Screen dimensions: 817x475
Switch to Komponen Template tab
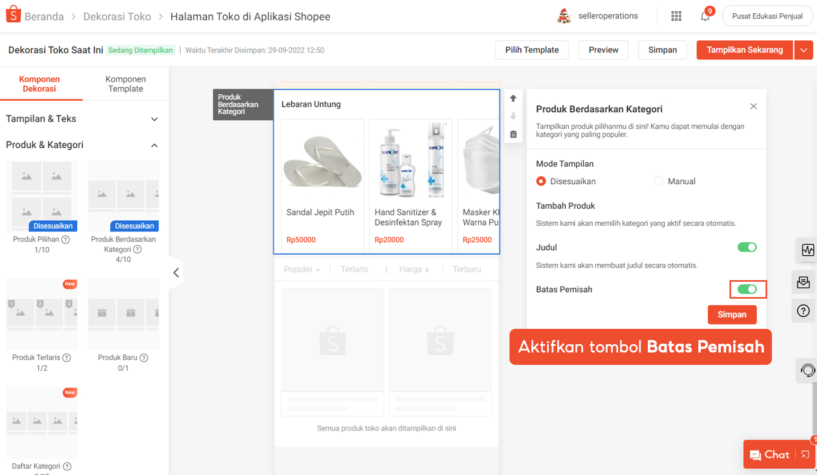(x=126, y=84)
